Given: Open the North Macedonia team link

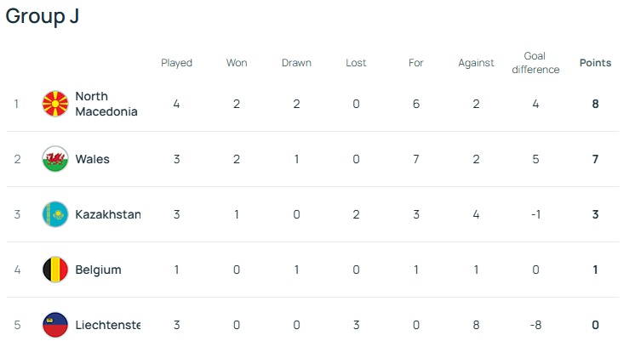Looking at the screenshot, I should click(x=106, y=104).
